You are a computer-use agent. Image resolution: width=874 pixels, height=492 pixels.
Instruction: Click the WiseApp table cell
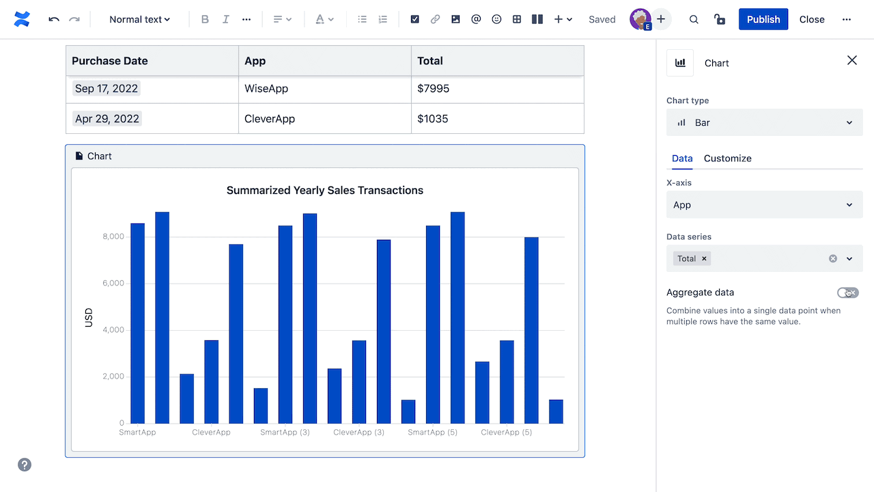pyautogui.click(x=325, y=88)
